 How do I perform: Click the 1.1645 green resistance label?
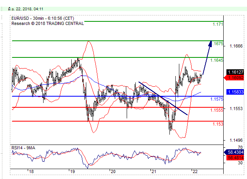point(217,60)
